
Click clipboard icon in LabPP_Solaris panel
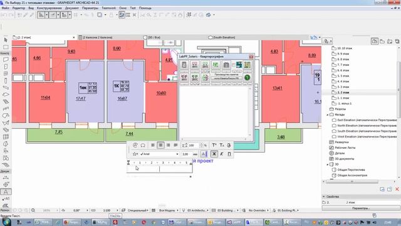pyautogui.click(x=226, y=65)
